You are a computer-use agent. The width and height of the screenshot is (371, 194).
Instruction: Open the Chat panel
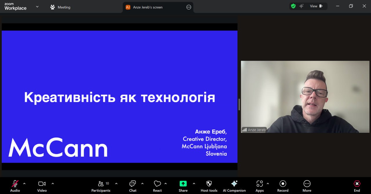coord(133,186)
